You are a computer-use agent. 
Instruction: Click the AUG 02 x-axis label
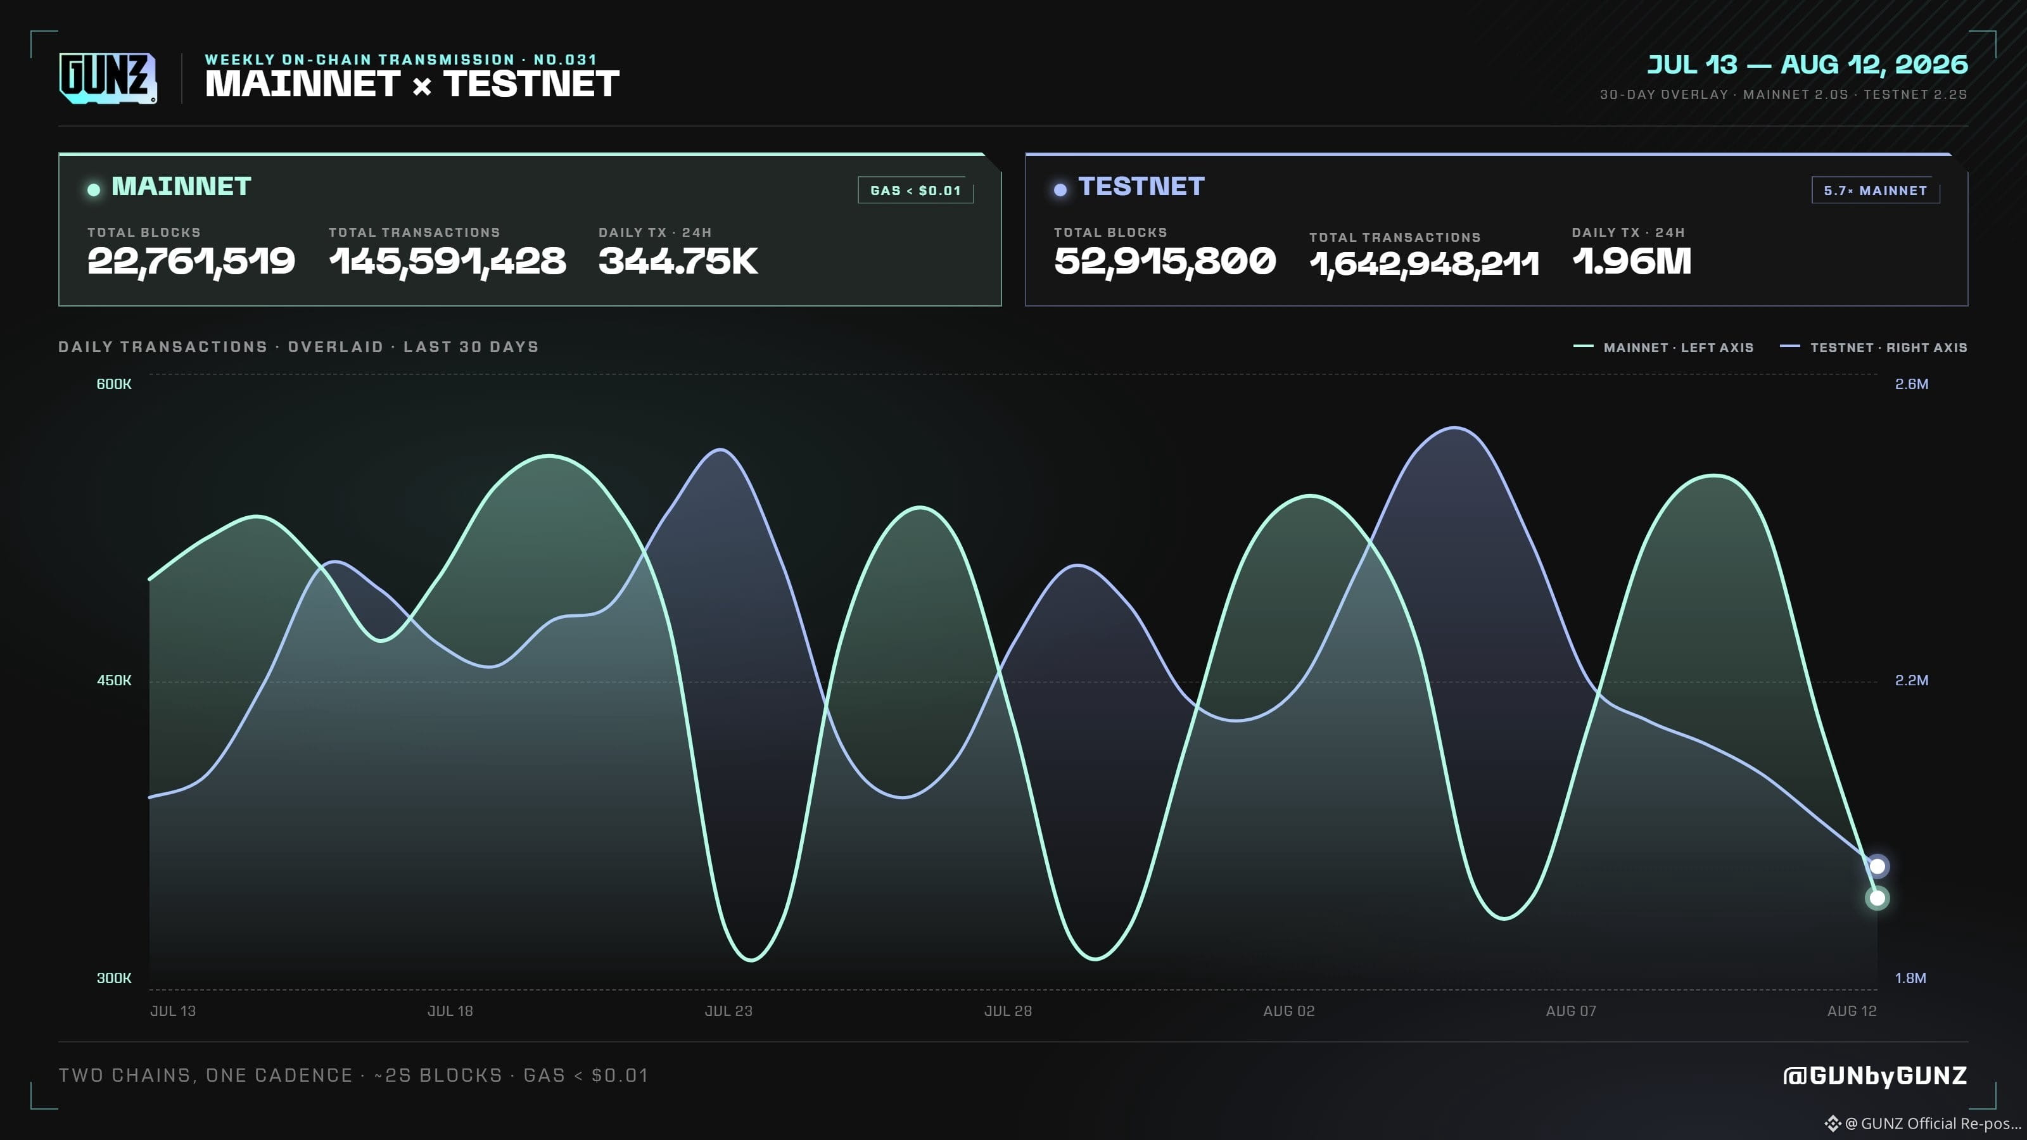(1289, 1011)
